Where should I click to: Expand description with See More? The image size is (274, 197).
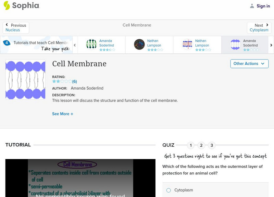[63, 114]
